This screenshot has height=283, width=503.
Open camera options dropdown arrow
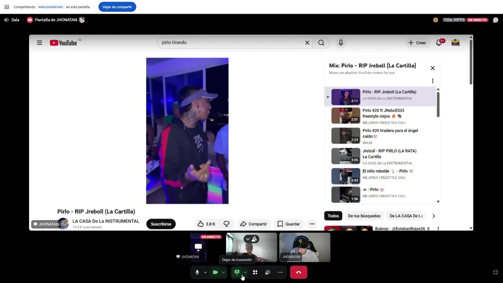click(223, 272)
